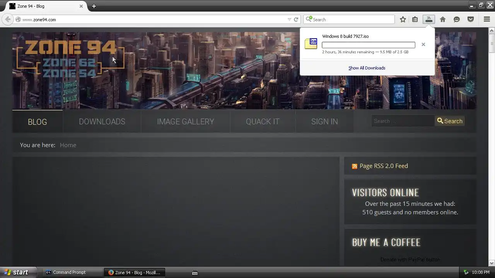This screenshot has height=278, width=495.
Task: Click the Windows 8 build 7927.iso filename
Action: click(345, 36)
